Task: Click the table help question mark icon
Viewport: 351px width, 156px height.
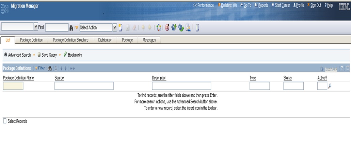Action: tap(342, 68)
